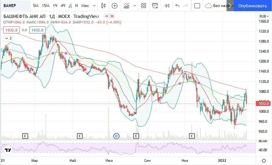Open the RUB currency dropdown
The height and width of the screenshot is (165, 272).
tap(264, 16)
